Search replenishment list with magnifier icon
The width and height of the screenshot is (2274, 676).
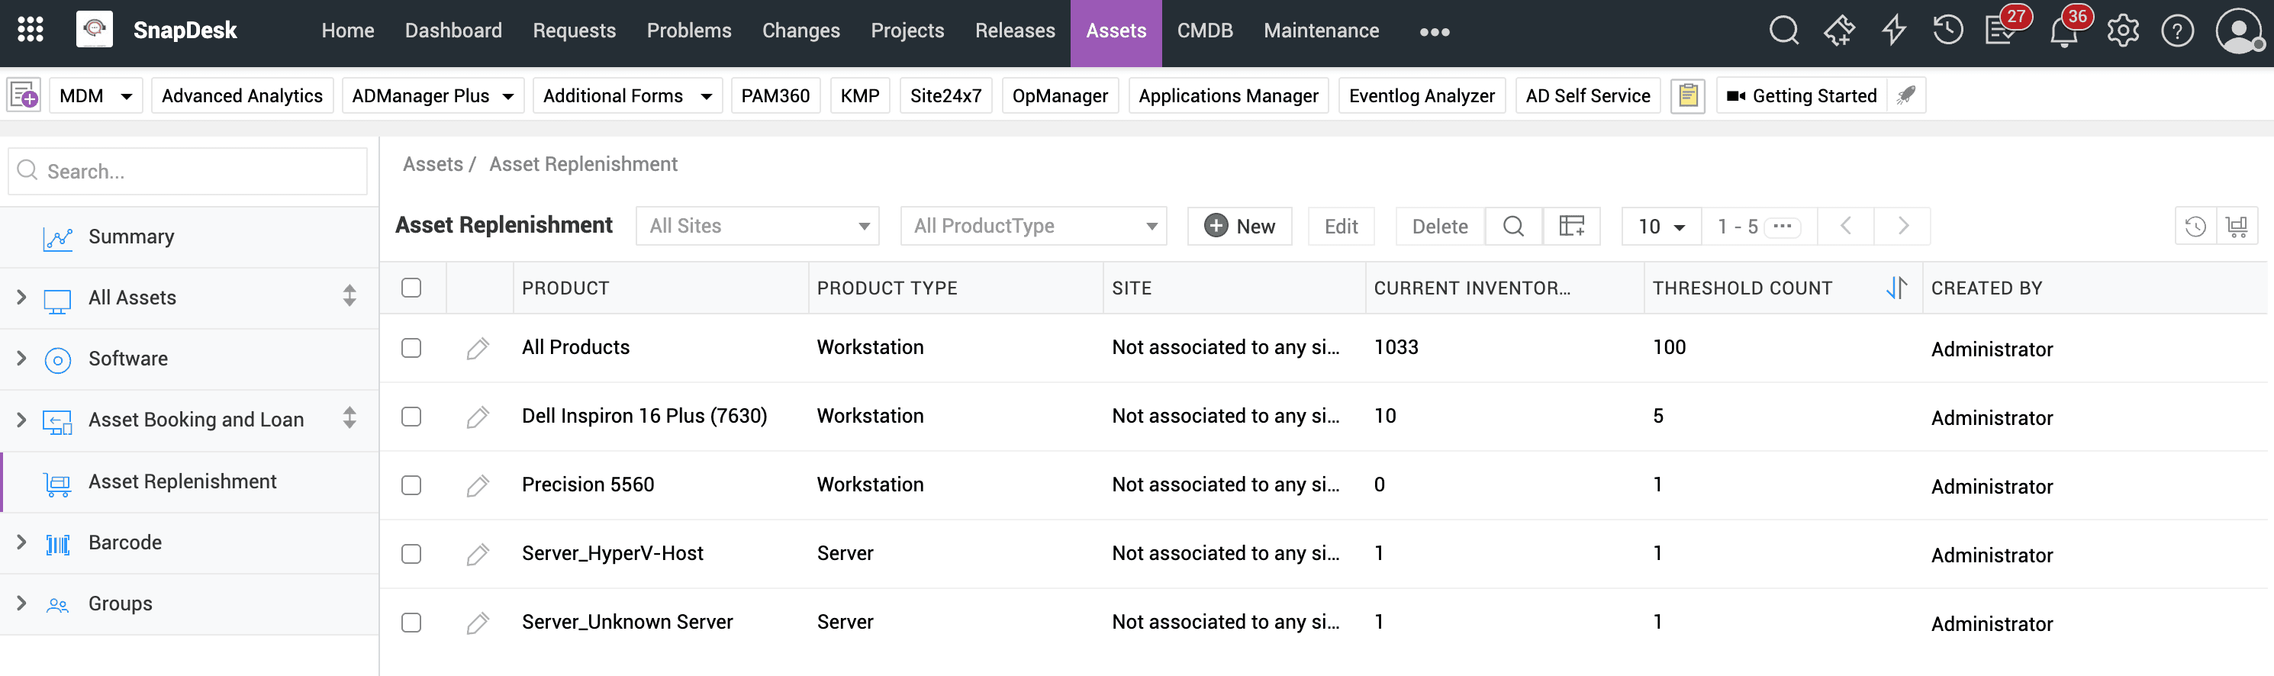1513,227
